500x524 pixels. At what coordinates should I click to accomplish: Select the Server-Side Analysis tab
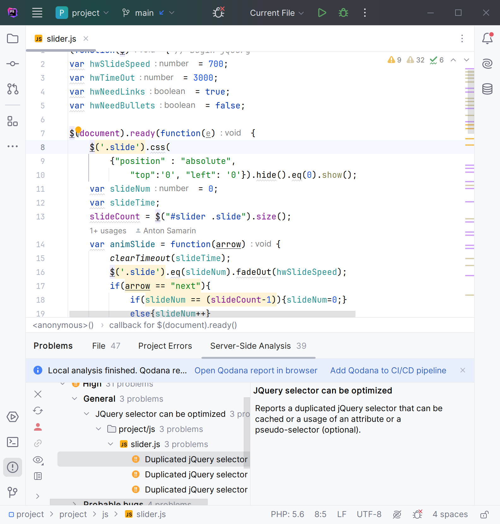pos(258,346)
